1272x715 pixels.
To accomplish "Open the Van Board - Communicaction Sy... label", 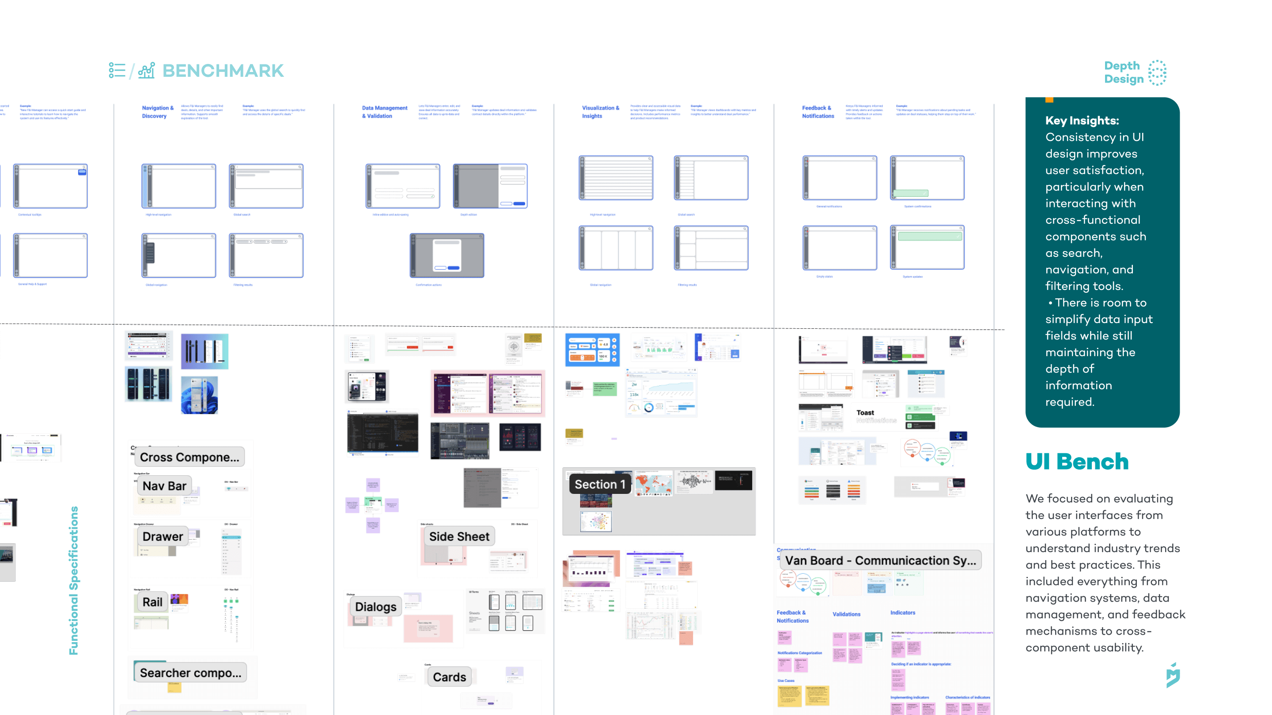I will pos(880,561).
